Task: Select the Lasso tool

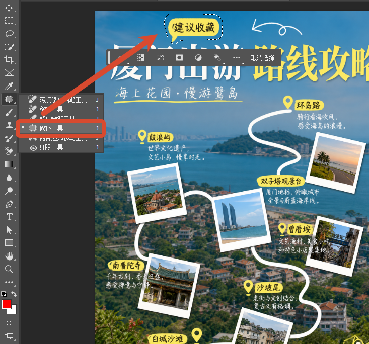Action: tap(9, 34)
